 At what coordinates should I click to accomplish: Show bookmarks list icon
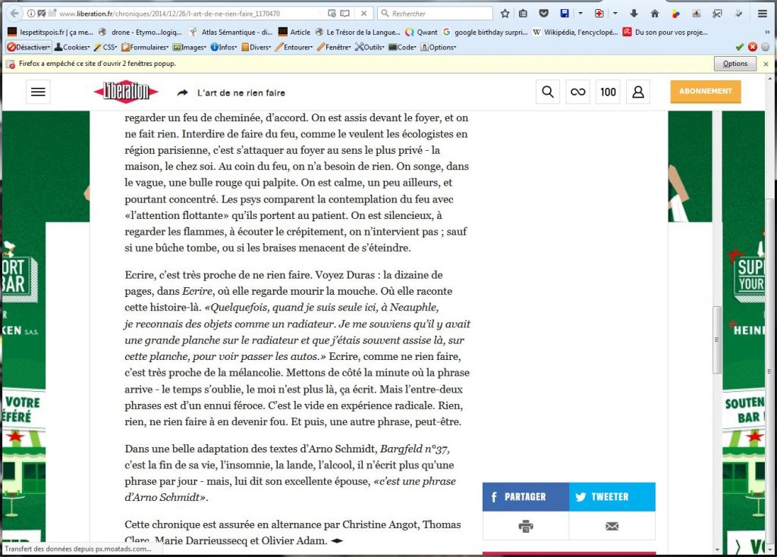[x=523, y=14]
